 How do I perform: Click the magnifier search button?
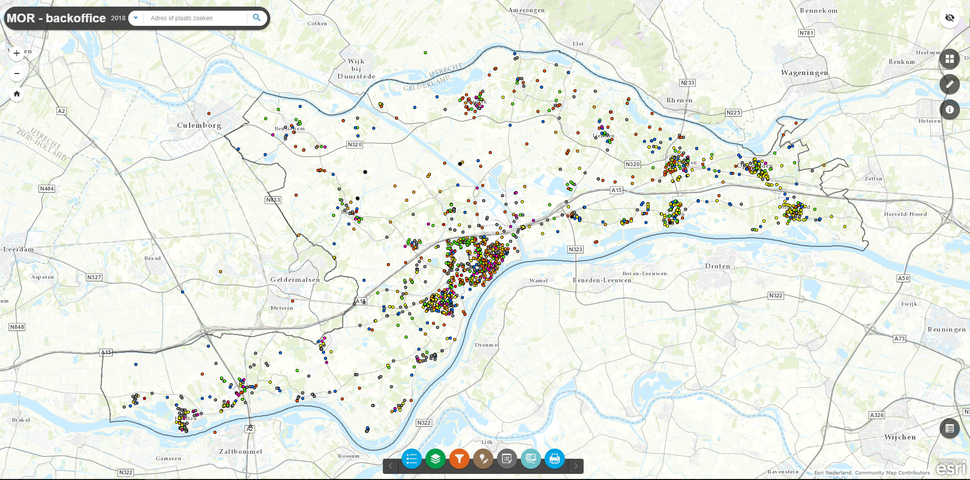coord(257,18)
